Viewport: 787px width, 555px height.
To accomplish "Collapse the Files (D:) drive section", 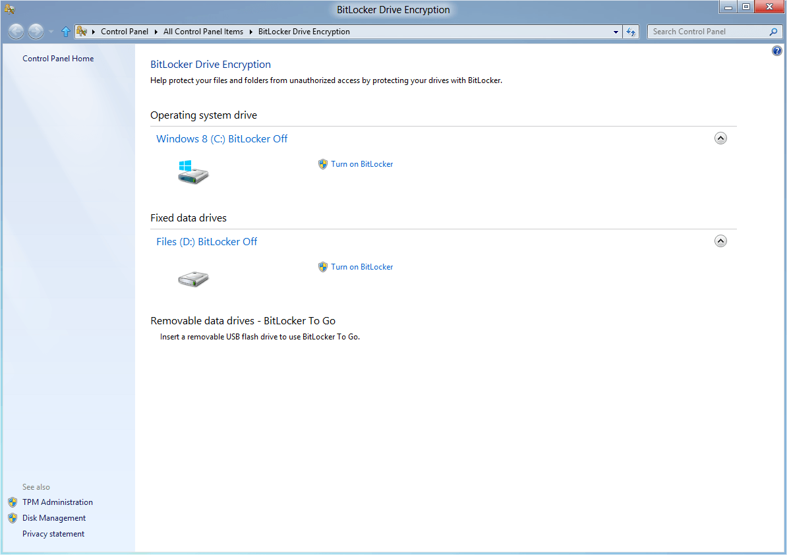I will tap(720, 241).
